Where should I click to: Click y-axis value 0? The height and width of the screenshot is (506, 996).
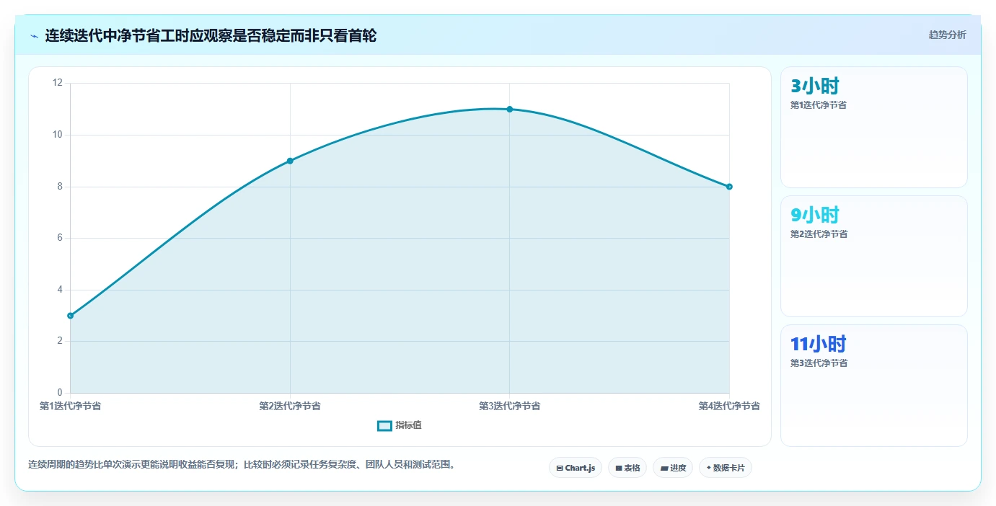pyautogui.click(x=60, y=393)
